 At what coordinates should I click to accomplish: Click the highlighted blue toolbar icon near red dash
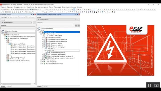pyautogui.click(x=74, y=9)
